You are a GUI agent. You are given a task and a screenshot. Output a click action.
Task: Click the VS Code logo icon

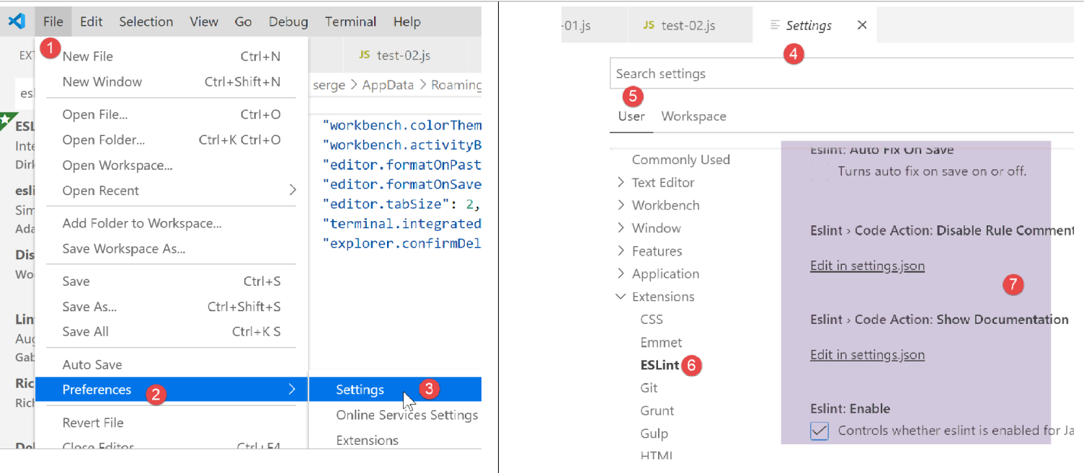[17, 22]
